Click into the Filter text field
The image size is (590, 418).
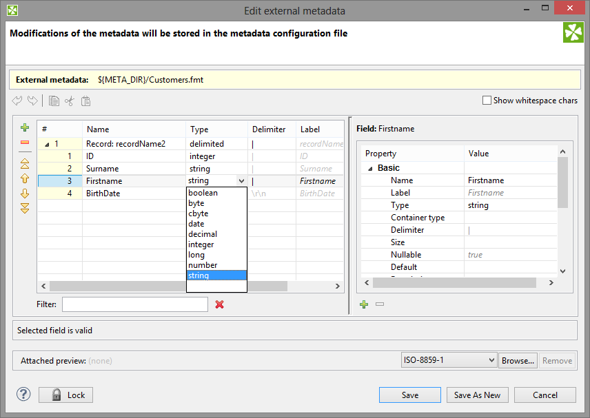point(134,304)
